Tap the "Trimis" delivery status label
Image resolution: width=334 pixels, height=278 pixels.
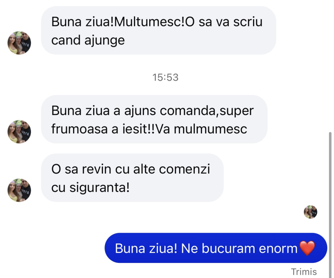[x=304, y=272]
